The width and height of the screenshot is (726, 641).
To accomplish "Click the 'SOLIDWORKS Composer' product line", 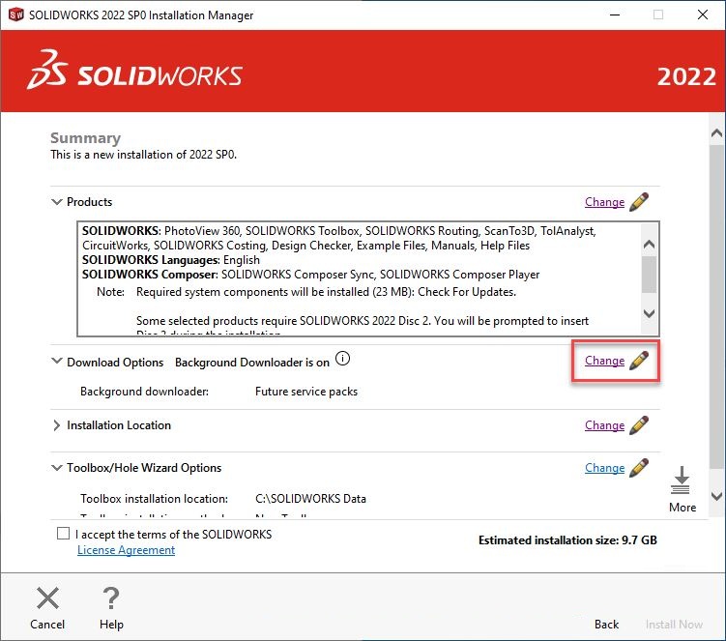I will click(x=310, y=275).
